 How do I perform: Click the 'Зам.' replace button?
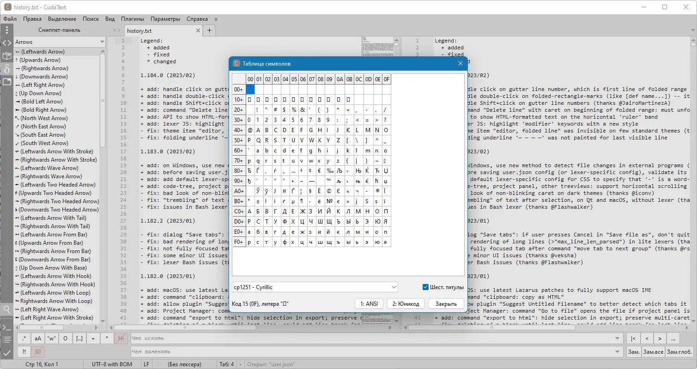pos(634,352)
